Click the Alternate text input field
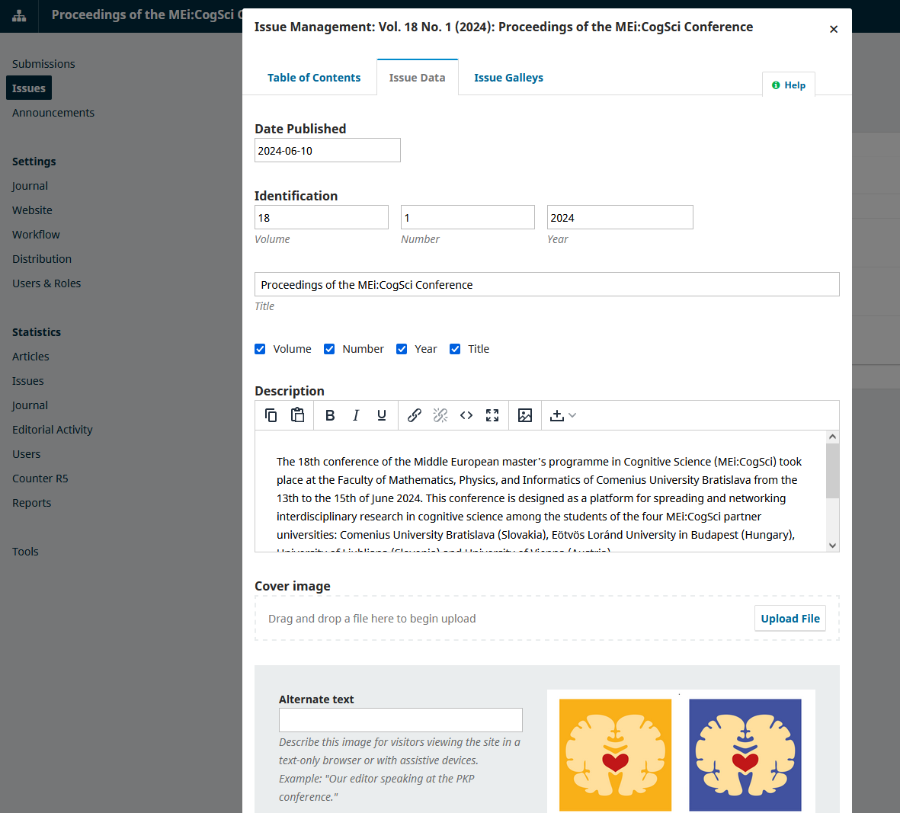This screenshot has width=900, height=813. (x=401, y=720)
